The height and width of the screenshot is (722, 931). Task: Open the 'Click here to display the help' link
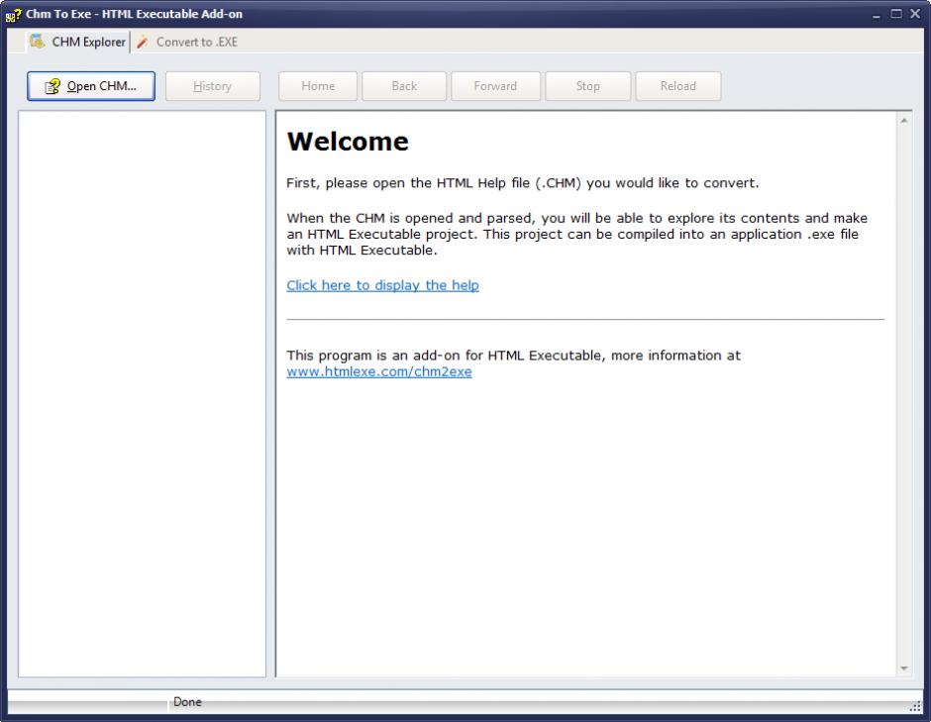tap(382, 285)
